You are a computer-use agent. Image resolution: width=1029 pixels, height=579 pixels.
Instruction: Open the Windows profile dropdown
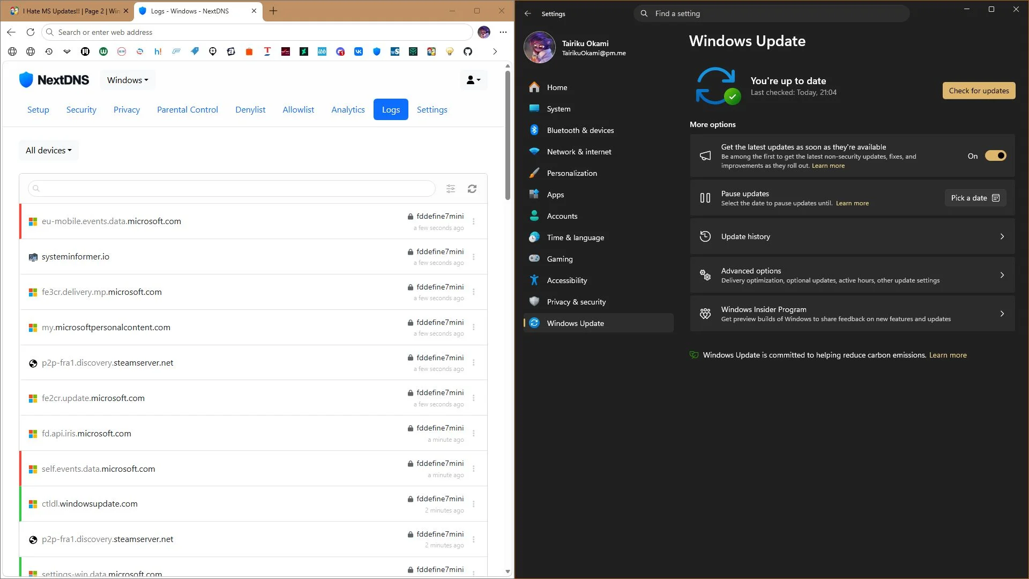point(128,80)
